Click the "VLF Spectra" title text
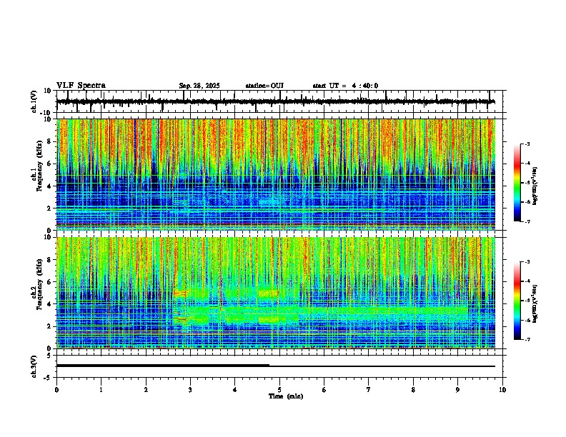 click(81, 86)
